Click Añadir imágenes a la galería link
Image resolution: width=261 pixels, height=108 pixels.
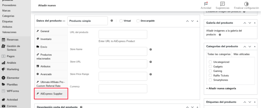pos(224,33)
